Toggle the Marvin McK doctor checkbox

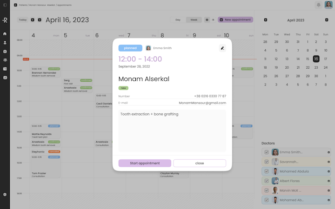[x=267, y=190]
